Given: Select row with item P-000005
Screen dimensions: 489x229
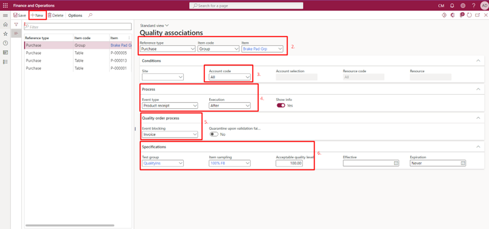Looking at the screenshot, I should [x=78, y=53].
